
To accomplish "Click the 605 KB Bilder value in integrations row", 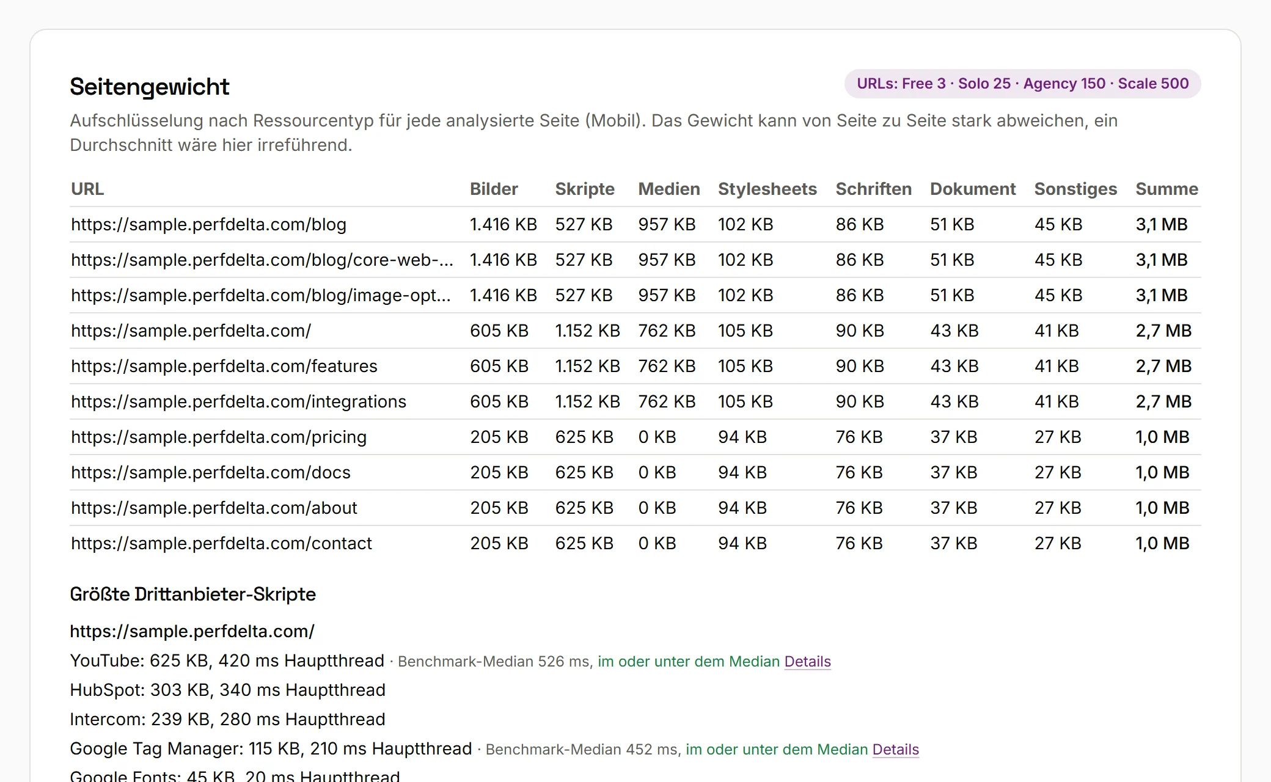I will pyautogui.click(x=499, y=401).
